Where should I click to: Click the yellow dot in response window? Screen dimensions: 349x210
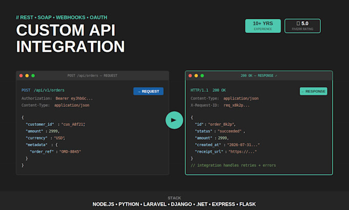[x=196, y=75]
